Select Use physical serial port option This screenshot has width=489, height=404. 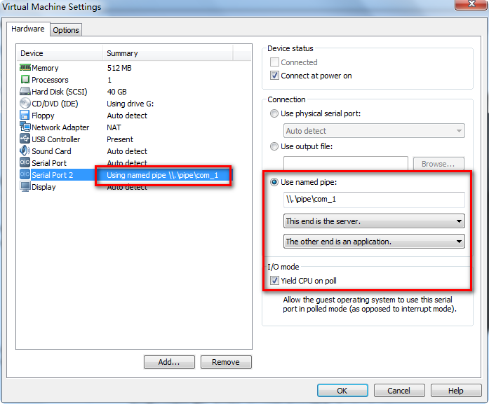[274, 113]
